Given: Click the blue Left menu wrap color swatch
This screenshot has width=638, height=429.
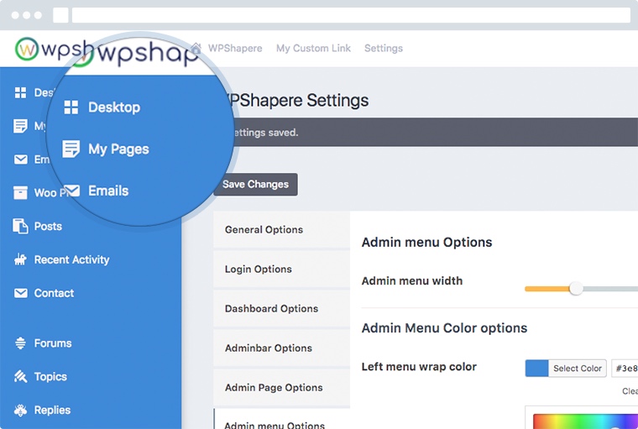Looking at the screenshot, I should coord(536,369).
